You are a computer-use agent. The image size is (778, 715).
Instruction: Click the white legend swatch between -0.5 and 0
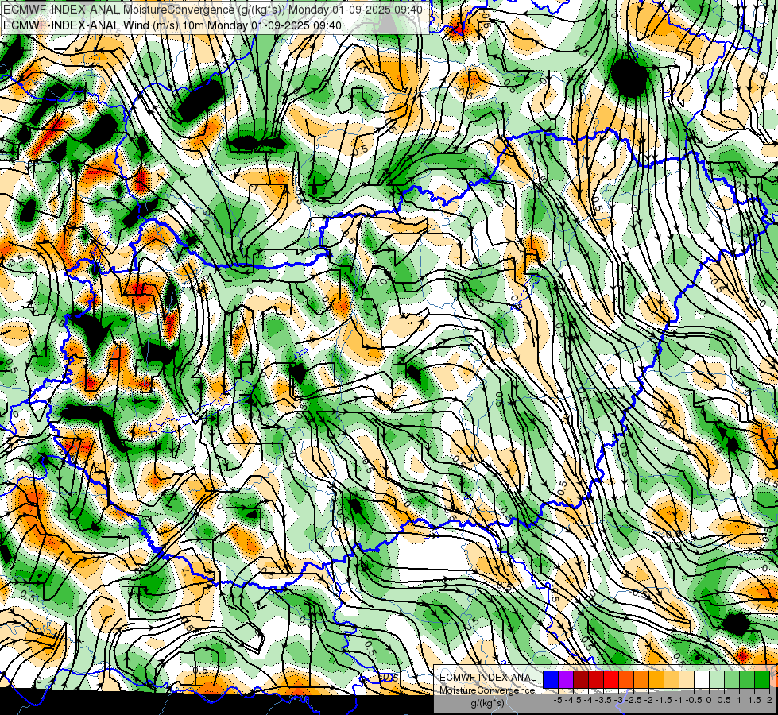point(702,679)
